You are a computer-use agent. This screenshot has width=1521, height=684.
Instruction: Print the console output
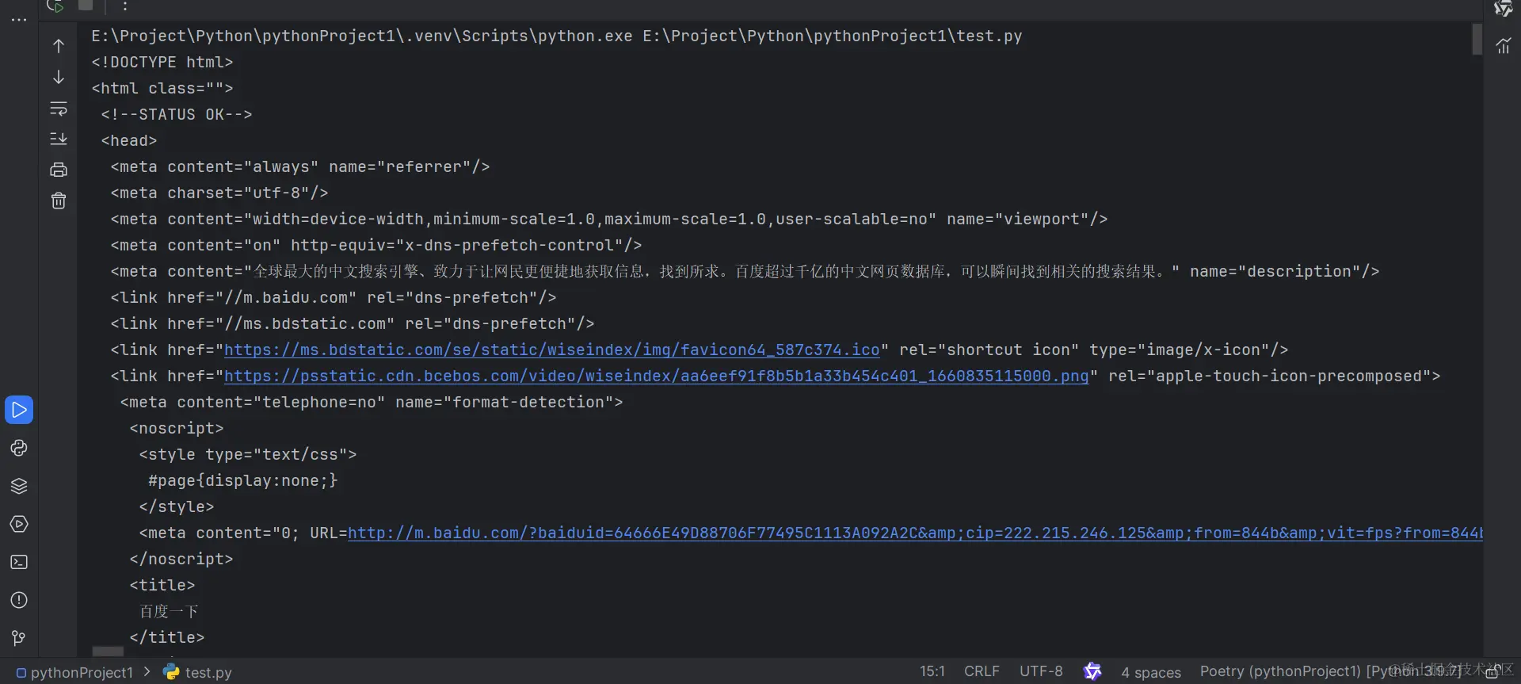click(x=59, y=170)
